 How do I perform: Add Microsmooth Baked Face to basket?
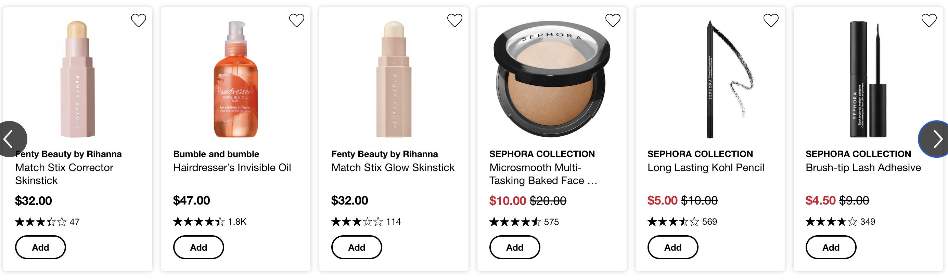tap(514, 247)
